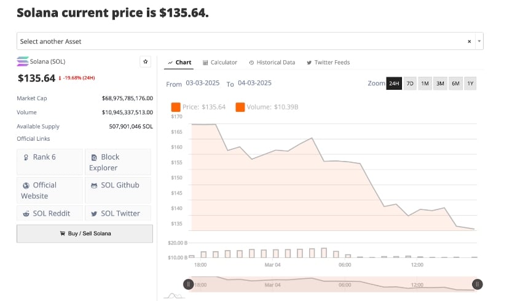Click the Rank 6 badge
This screenshot has height=301, width=507.
49,157
